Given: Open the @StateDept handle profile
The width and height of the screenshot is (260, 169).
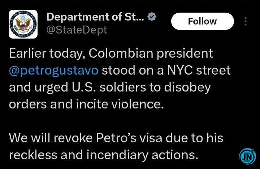Looking at the screenshot, I should 77,30.
